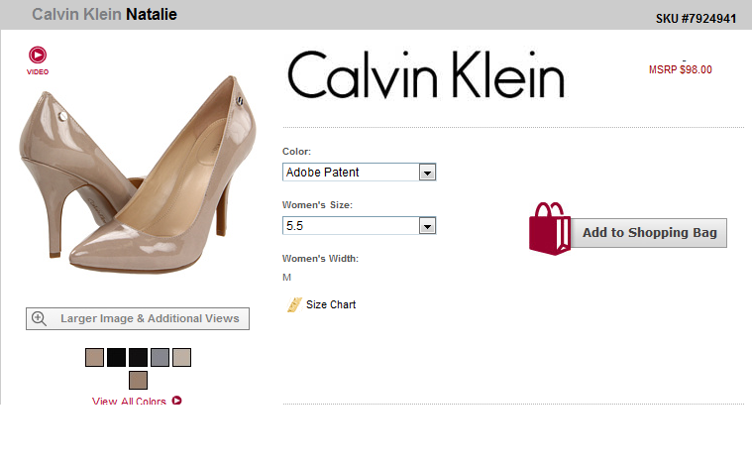The image size is (752, 468).
Task: Follow the View All Colors link
Action: point(129,402)
